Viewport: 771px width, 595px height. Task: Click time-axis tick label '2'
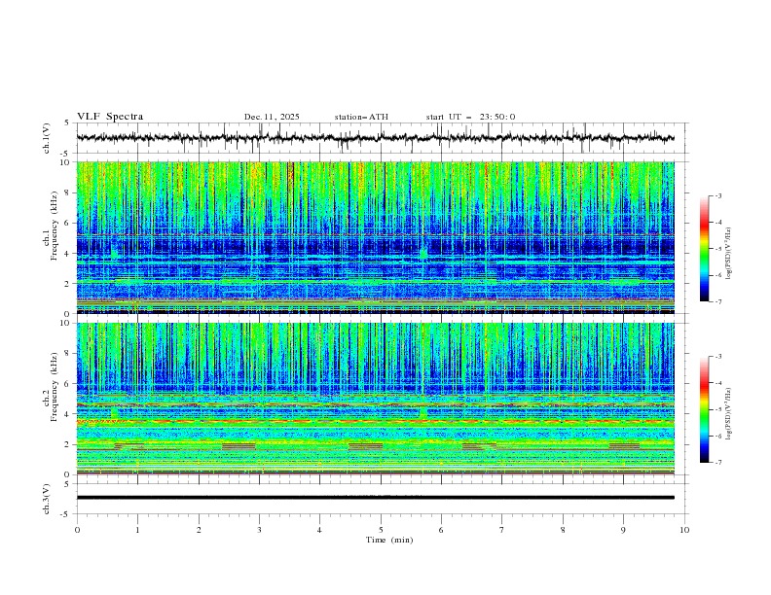coord(199,530)
